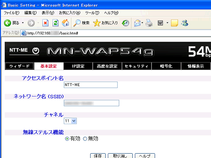Viewport: 211px width, 158px height.
Task: Go to the home page icon
Action: pos(65,23)
